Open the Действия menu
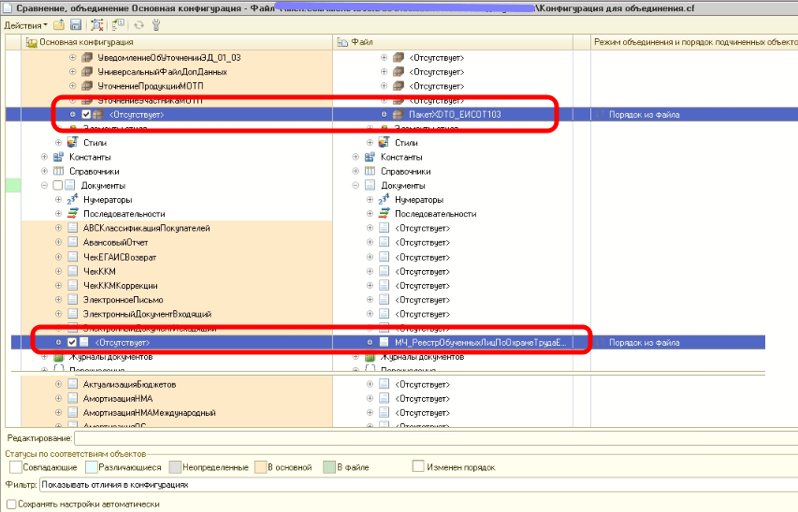 25,25
